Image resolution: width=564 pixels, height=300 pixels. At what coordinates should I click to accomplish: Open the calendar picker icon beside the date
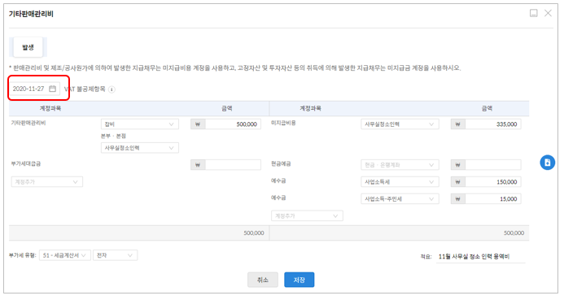[53, 89]
